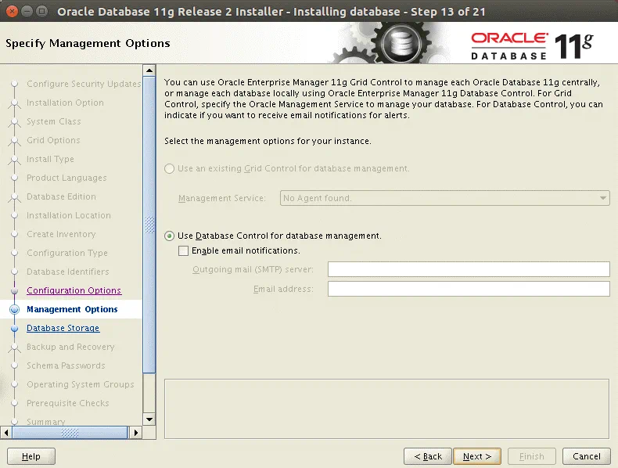
Task: Click the Management Options step indicator icon
Action: tap(13, 310)
